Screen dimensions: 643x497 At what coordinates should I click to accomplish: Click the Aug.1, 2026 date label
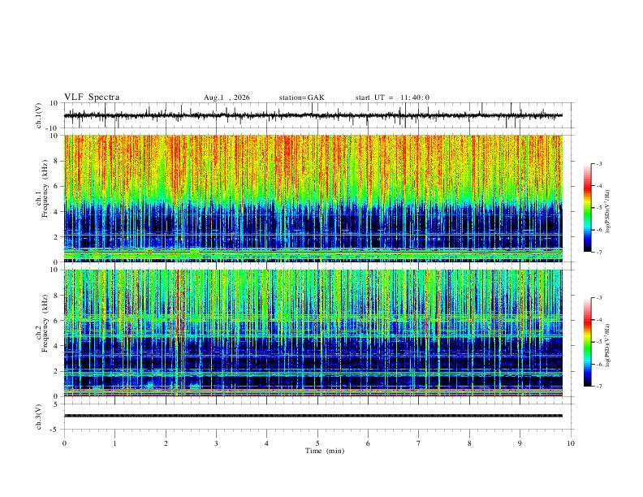click(227, 97)
